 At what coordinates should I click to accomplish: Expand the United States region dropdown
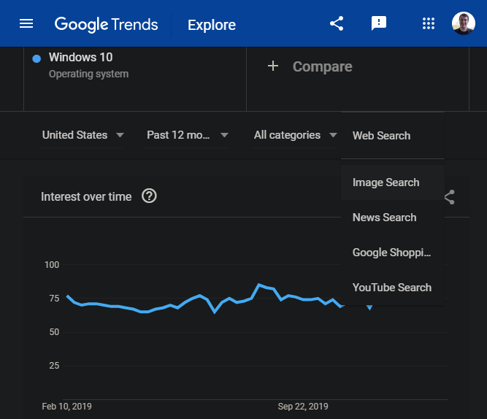click(x=83, y=135)
